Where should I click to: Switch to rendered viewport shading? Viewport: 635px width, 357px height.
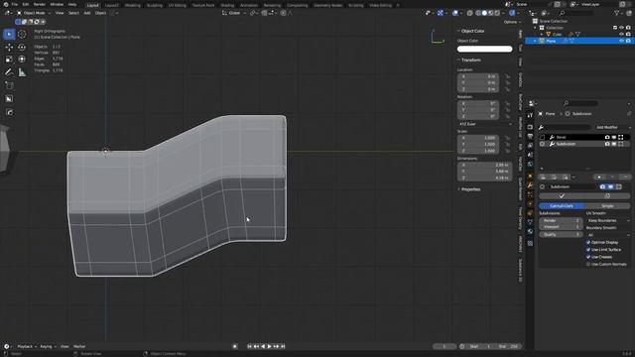(497, 13)
